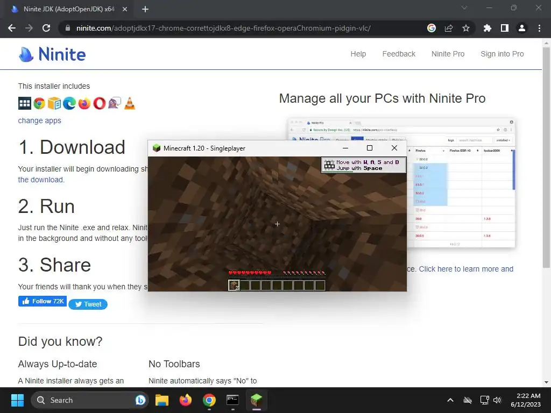Image resolution: width=551 pixels, height=413 pixels.
Task: Click here to learn more link
Action: pyautogui.click(x=466, y=269)
